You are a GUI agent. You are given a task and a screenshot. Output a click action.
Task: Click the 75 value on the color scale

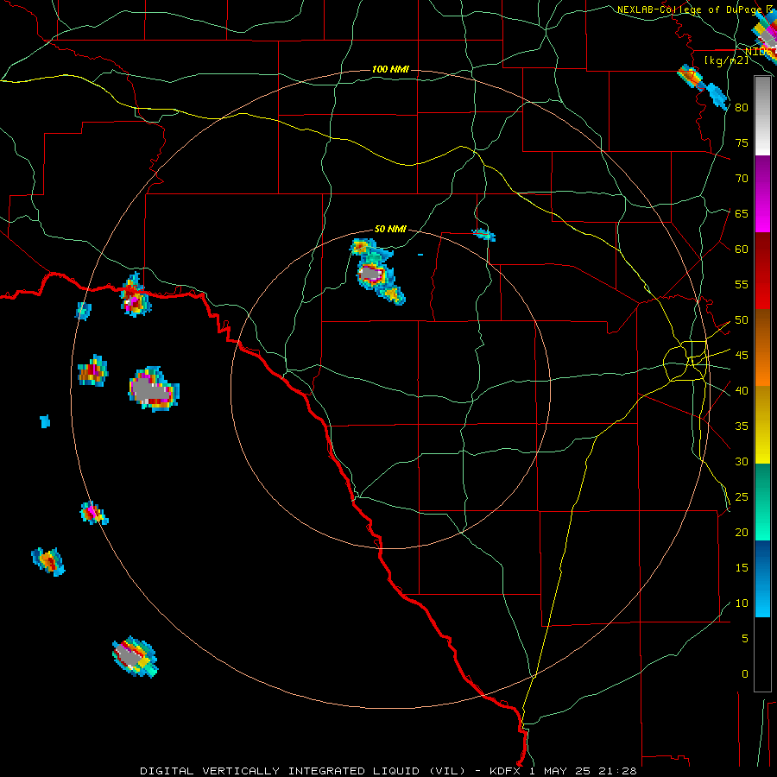[742, 142]
